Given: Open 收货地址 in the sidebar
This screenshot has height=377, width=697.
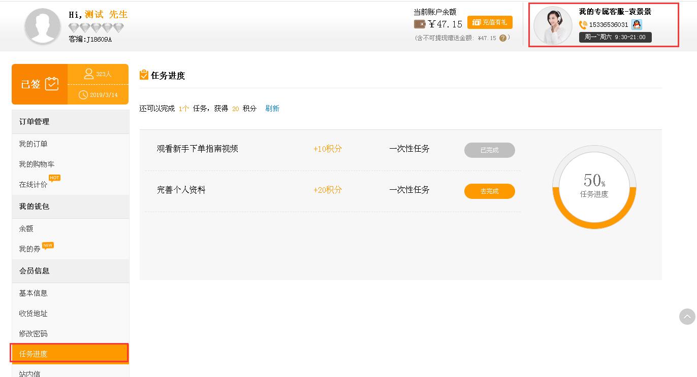Looking at the screenshot, I should [x=34, y=314].
